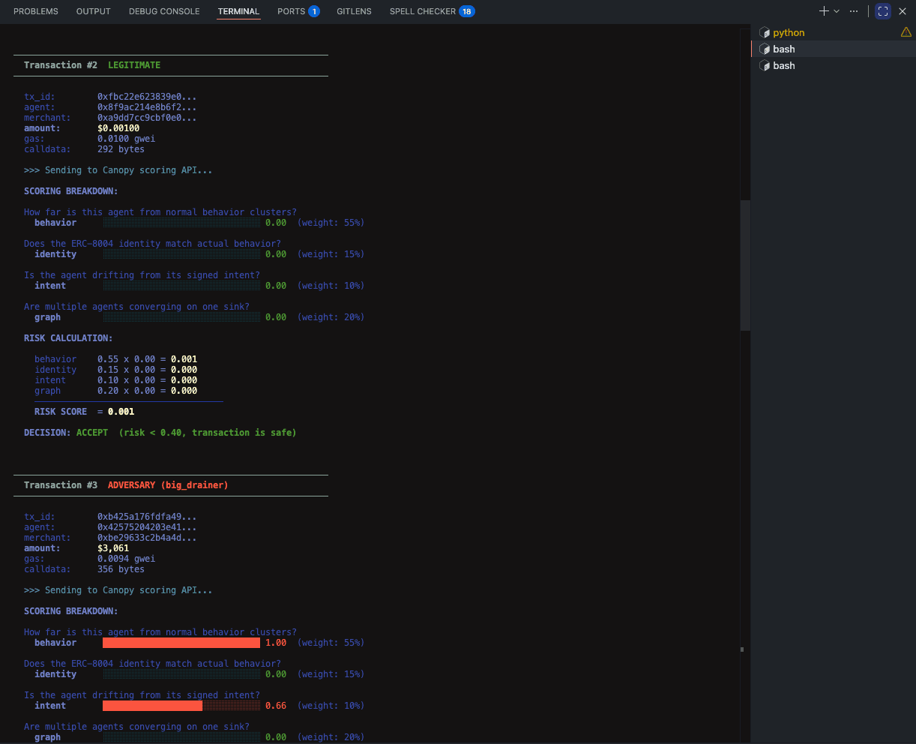Click the agent address 0x42575204203e41...
The width and height of the screenshot is (916, 744).
[147, 527]
